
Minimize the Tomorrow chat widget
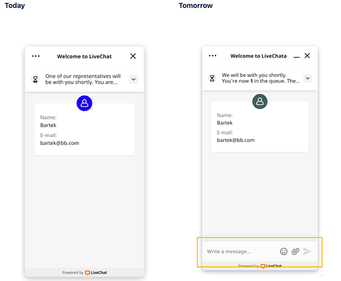click(x=297, y=57)
